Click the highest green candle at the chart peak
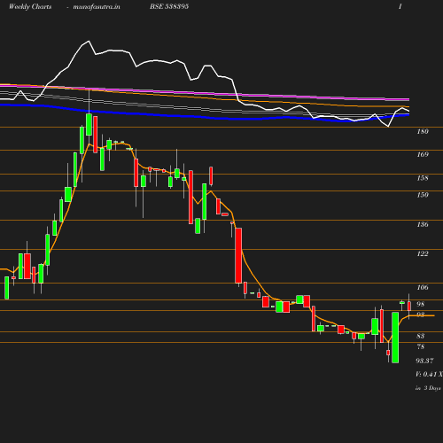 pos(89,124)
